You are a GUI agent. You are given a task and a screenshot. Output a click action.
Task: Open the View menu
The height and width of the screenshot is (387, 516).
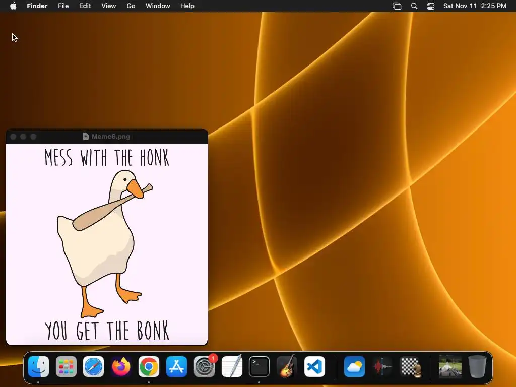click(x=109, y=6)
